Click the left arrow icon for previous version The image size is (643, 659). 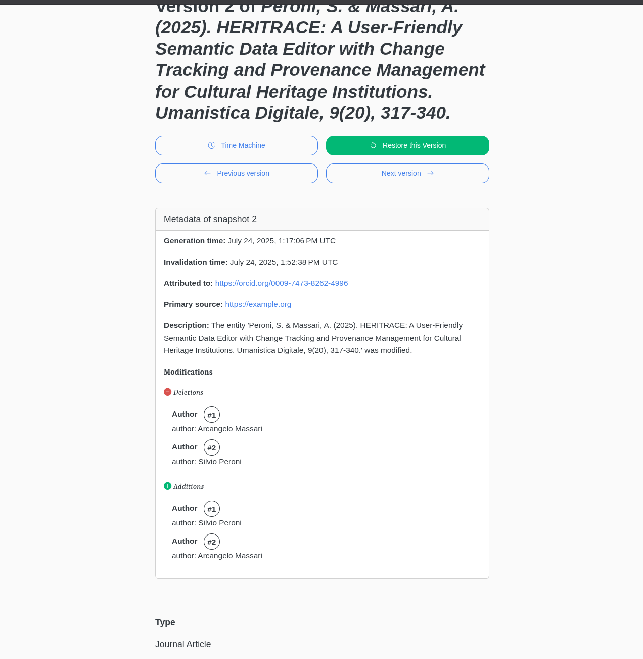[207, 173]
